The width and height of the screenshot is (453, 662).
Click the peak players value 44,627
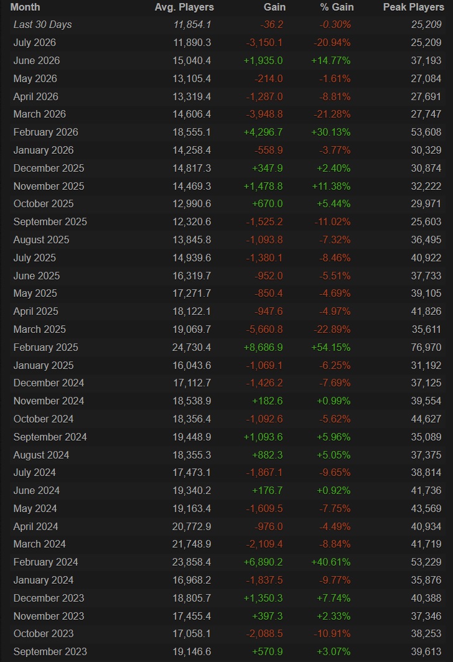pyautogui.click(x=426, y=419)
